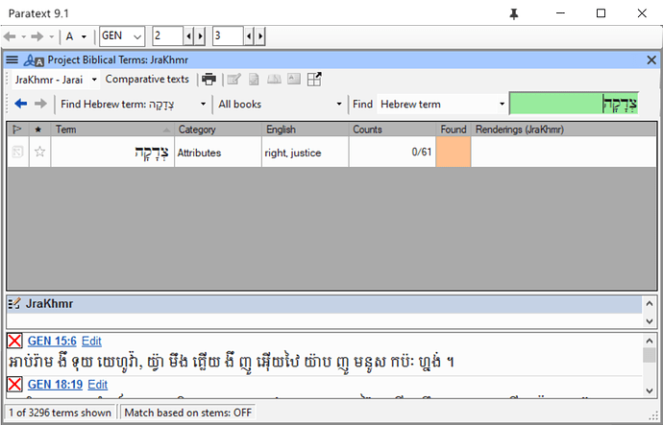Click the edit renderings icon
This screenshot has height=425, width=663.
233,80
